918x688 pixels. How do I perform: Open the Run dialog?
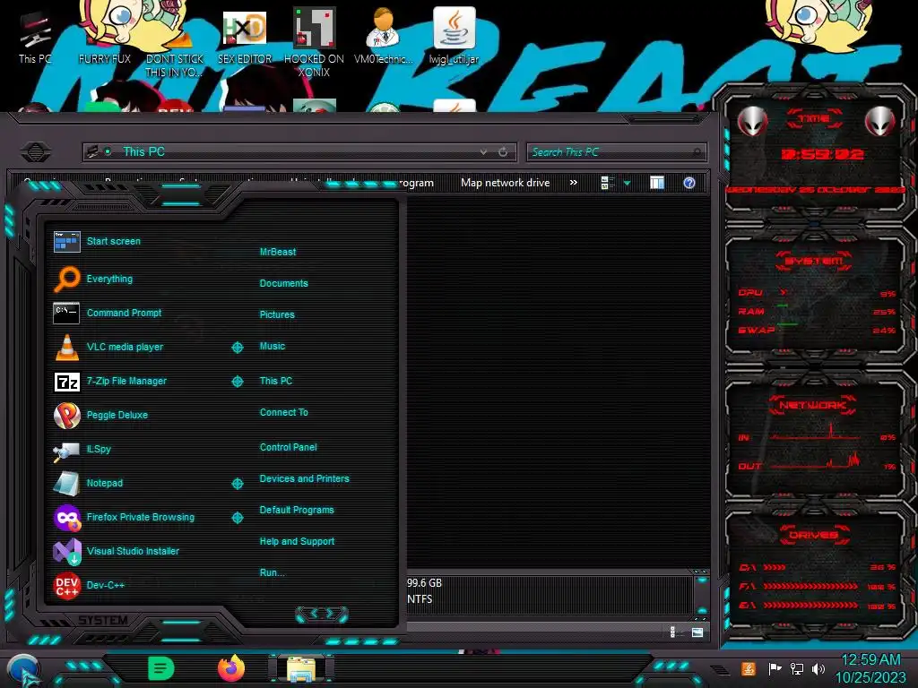tap(272, 572)
